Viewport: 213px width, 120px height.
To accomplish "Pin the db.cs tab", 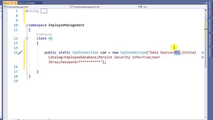I will pyautogui.click(x=12, y=3).
